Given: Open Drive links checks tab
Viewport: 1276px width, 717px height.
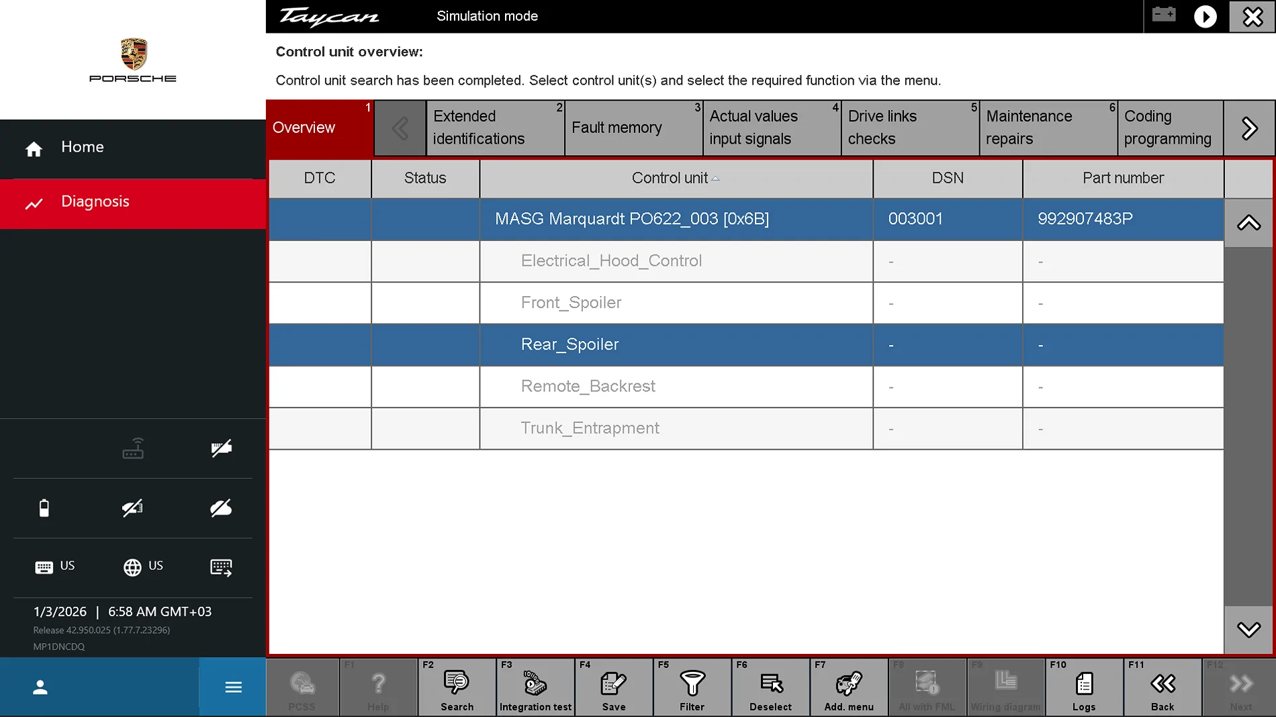Looking at the screenshot, I should pos(911,128).
